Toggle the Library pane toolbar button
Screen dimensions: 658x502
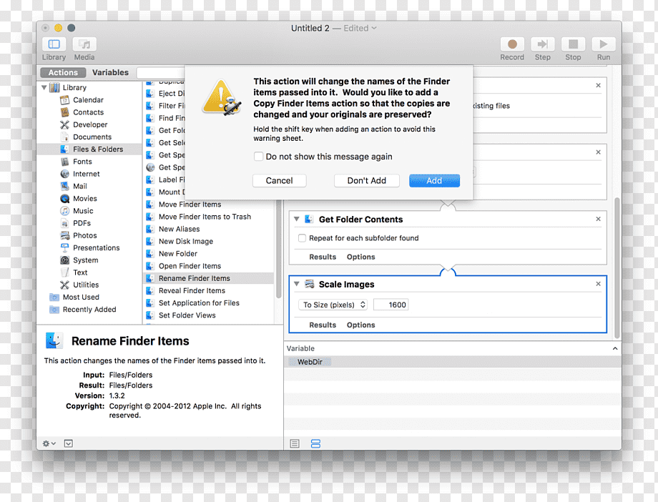tap(54, 44)
